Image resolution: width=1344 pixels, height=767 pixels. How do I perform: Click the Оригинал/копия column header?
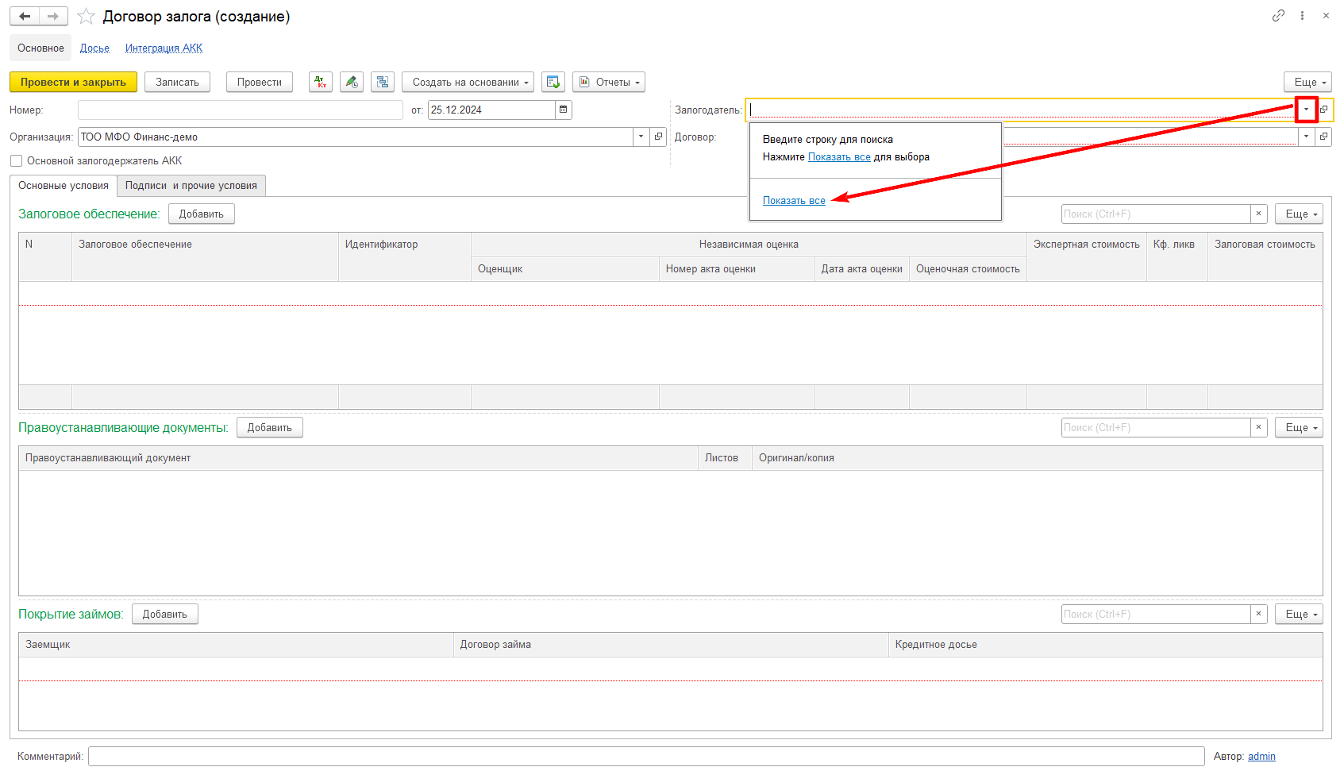click(x=1037, y=458)
